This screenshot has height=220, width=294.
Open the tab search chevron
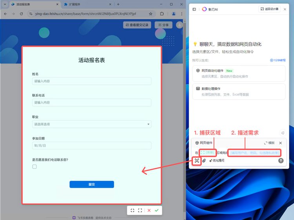coord(5,4)
